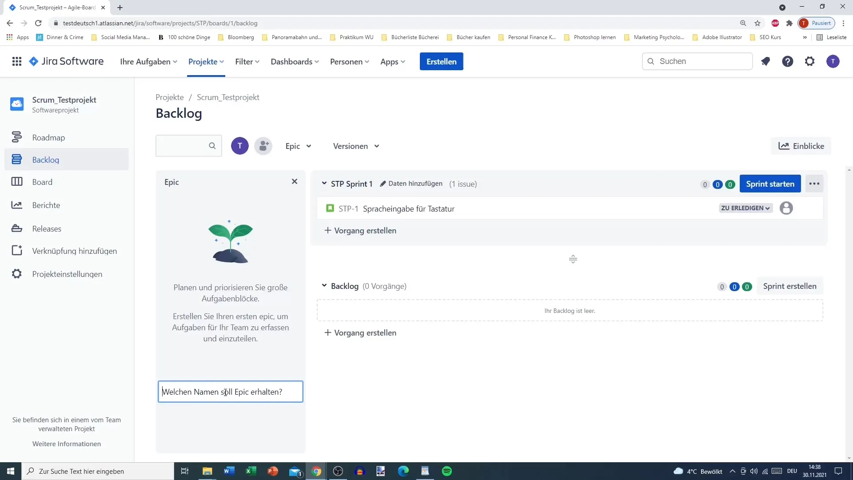
Task: Collapse the Backlog section
Action: 324,285
